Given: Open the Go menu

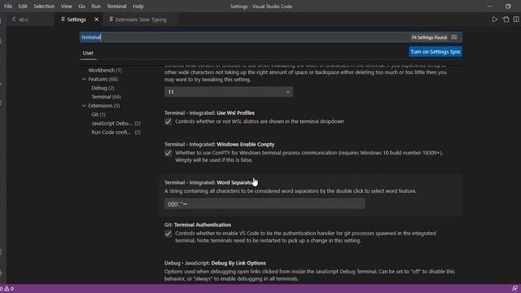Looking at the screenshot, I should click(81, 7).
